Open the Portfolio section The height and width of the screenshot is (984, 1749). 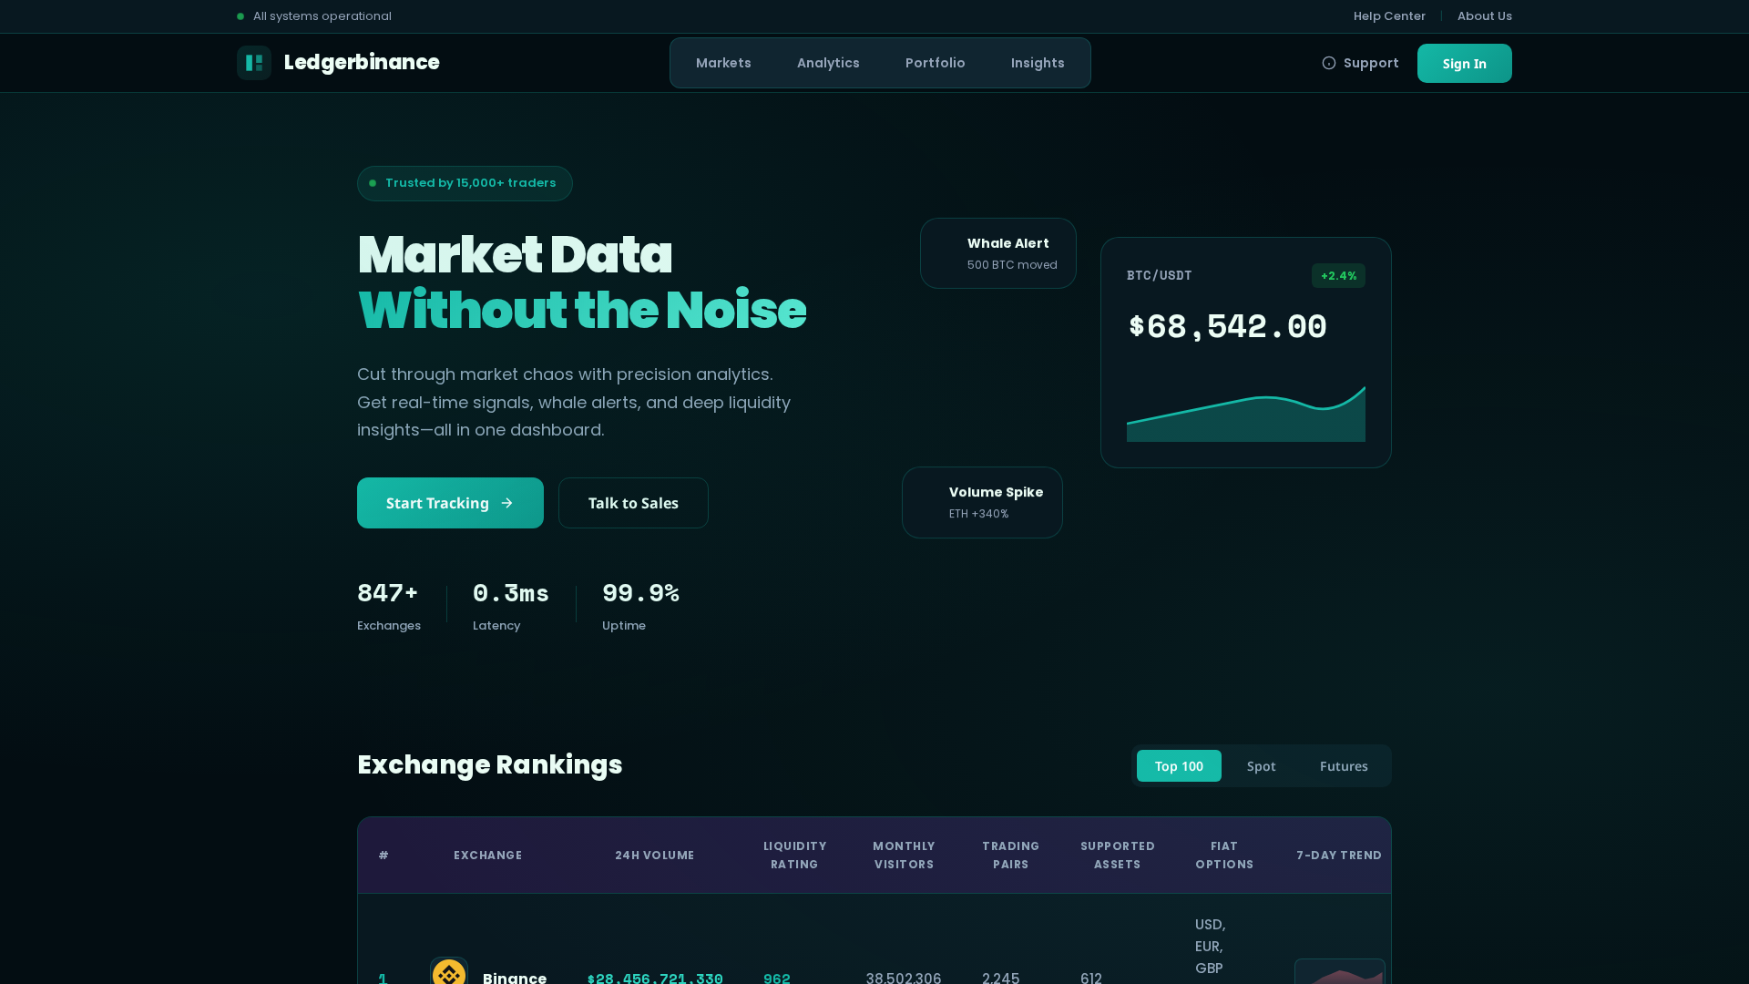935,62
